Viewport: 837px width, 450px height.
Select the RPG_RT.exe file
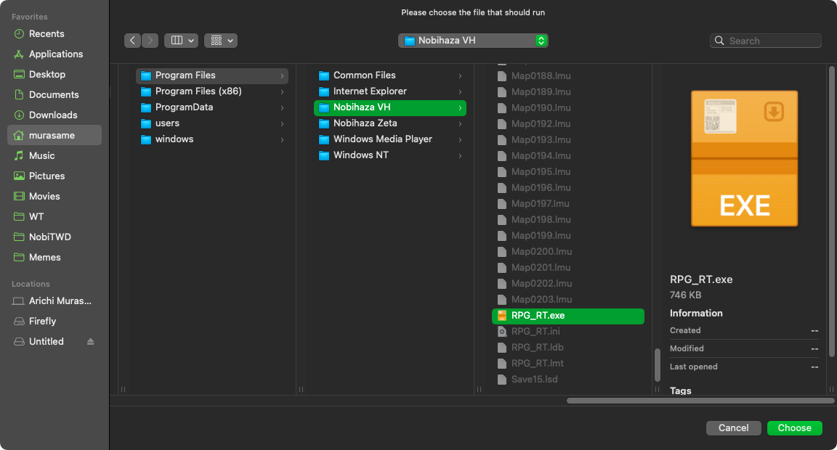(x=538, y=316)
